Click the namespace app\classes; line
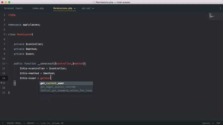This screenshot has width=223, height=125. pos(24,25)
